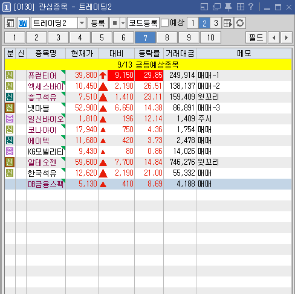Select the 흥구석유 stock name

[x=42, y=97]
